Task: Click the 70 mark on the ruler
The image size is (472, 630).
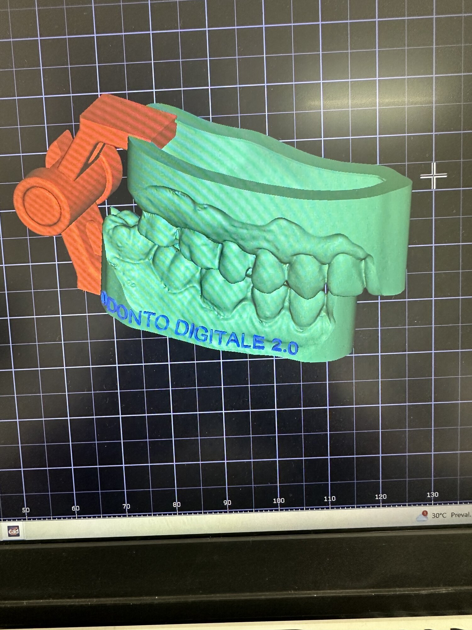Action: [126, 506]
